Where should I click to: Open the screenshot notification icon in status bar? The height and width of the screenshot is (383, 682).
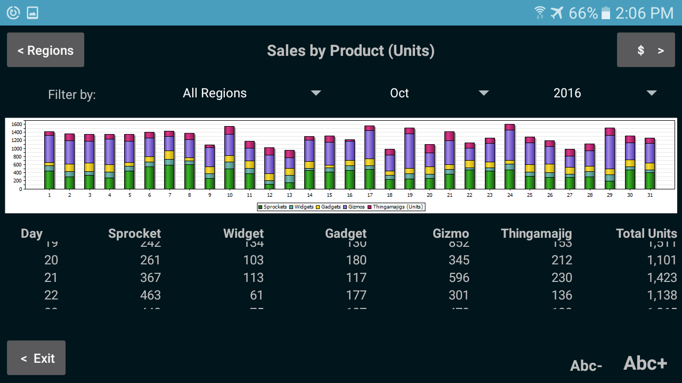click(32, 12)
